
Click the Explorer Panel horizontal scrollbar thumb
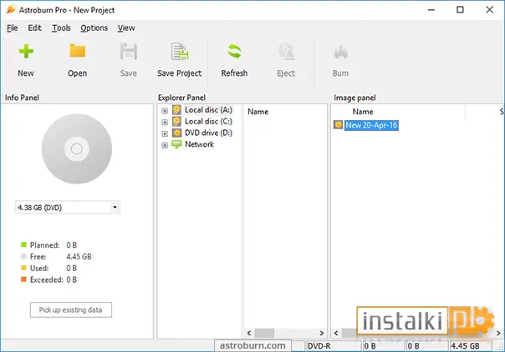point(264,333)
